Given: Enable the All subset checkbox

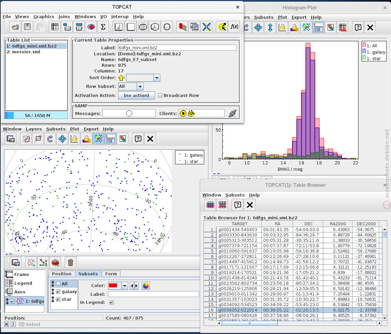Looking at the screenshot, I should point(58,284).
